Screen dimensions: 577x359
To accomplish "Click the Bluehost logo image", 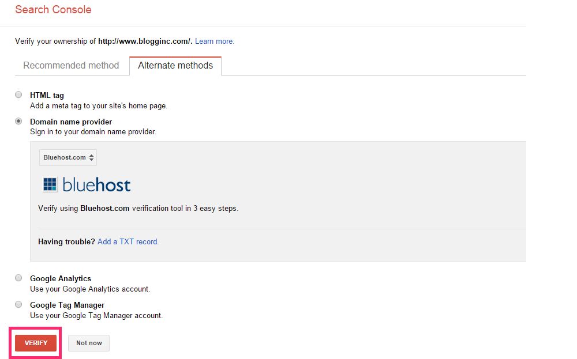I will [x=87, y=185].
